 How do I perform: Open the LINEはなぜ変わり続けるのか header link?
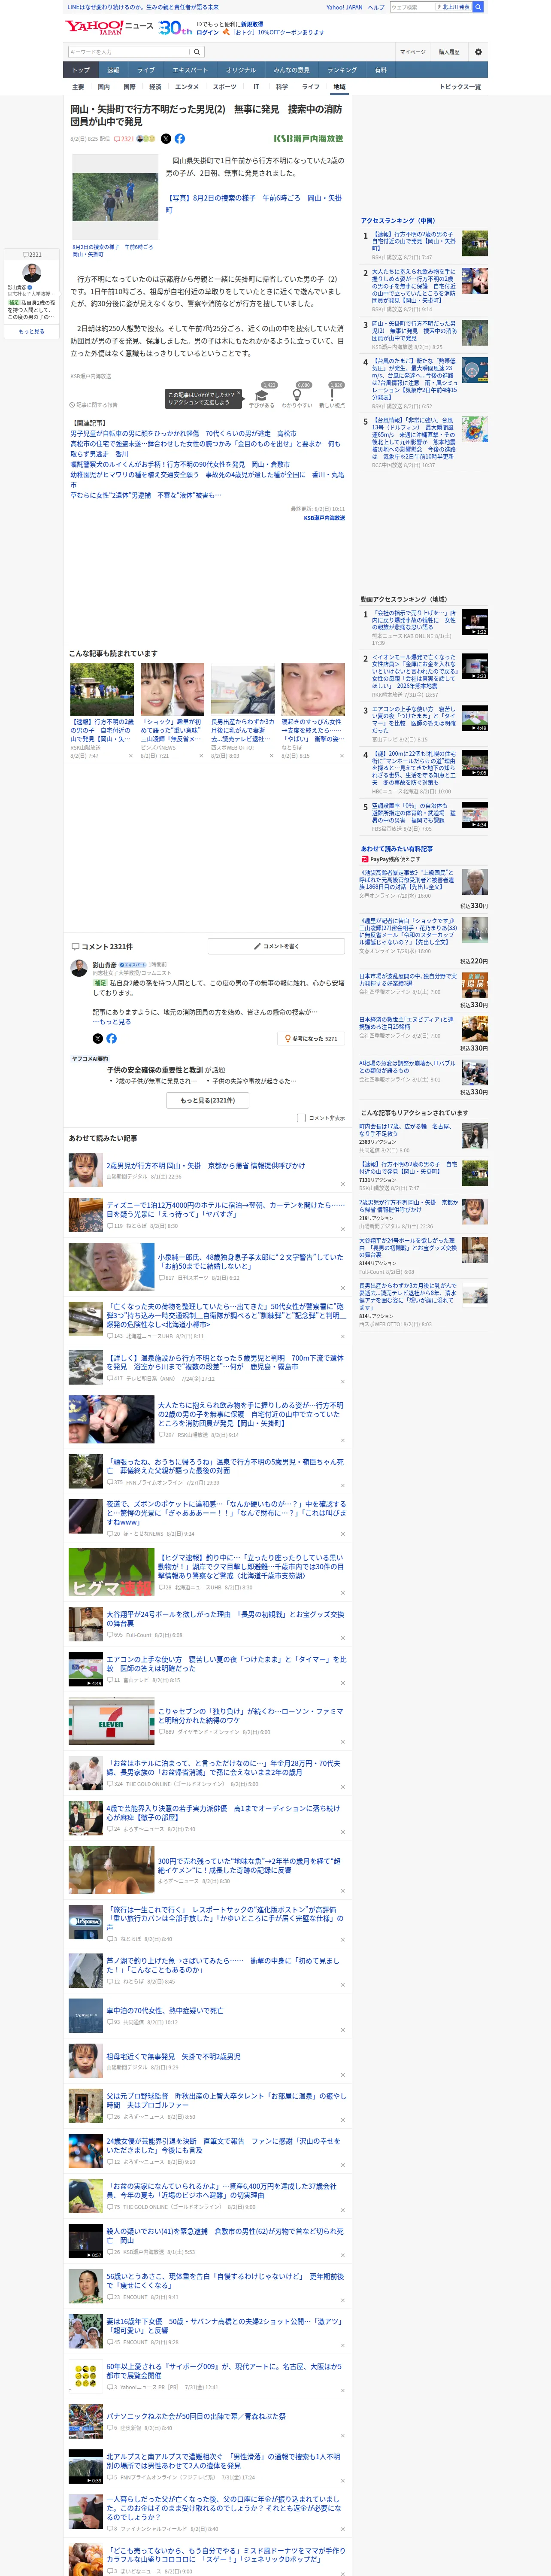(x=142, y=7)
